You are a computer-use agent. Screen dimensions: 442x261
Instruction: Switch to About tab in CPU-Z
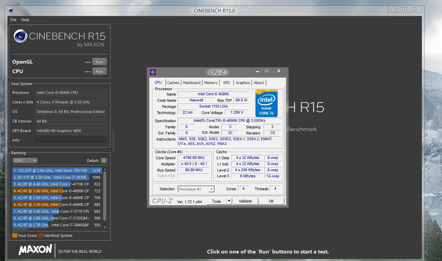(259, 83)
